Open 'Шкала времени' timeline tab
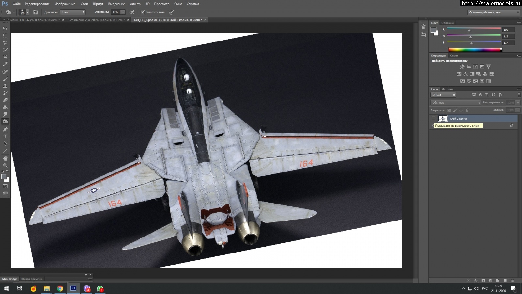The height and width of the screenshot is (294, 522). pos(32,279)
